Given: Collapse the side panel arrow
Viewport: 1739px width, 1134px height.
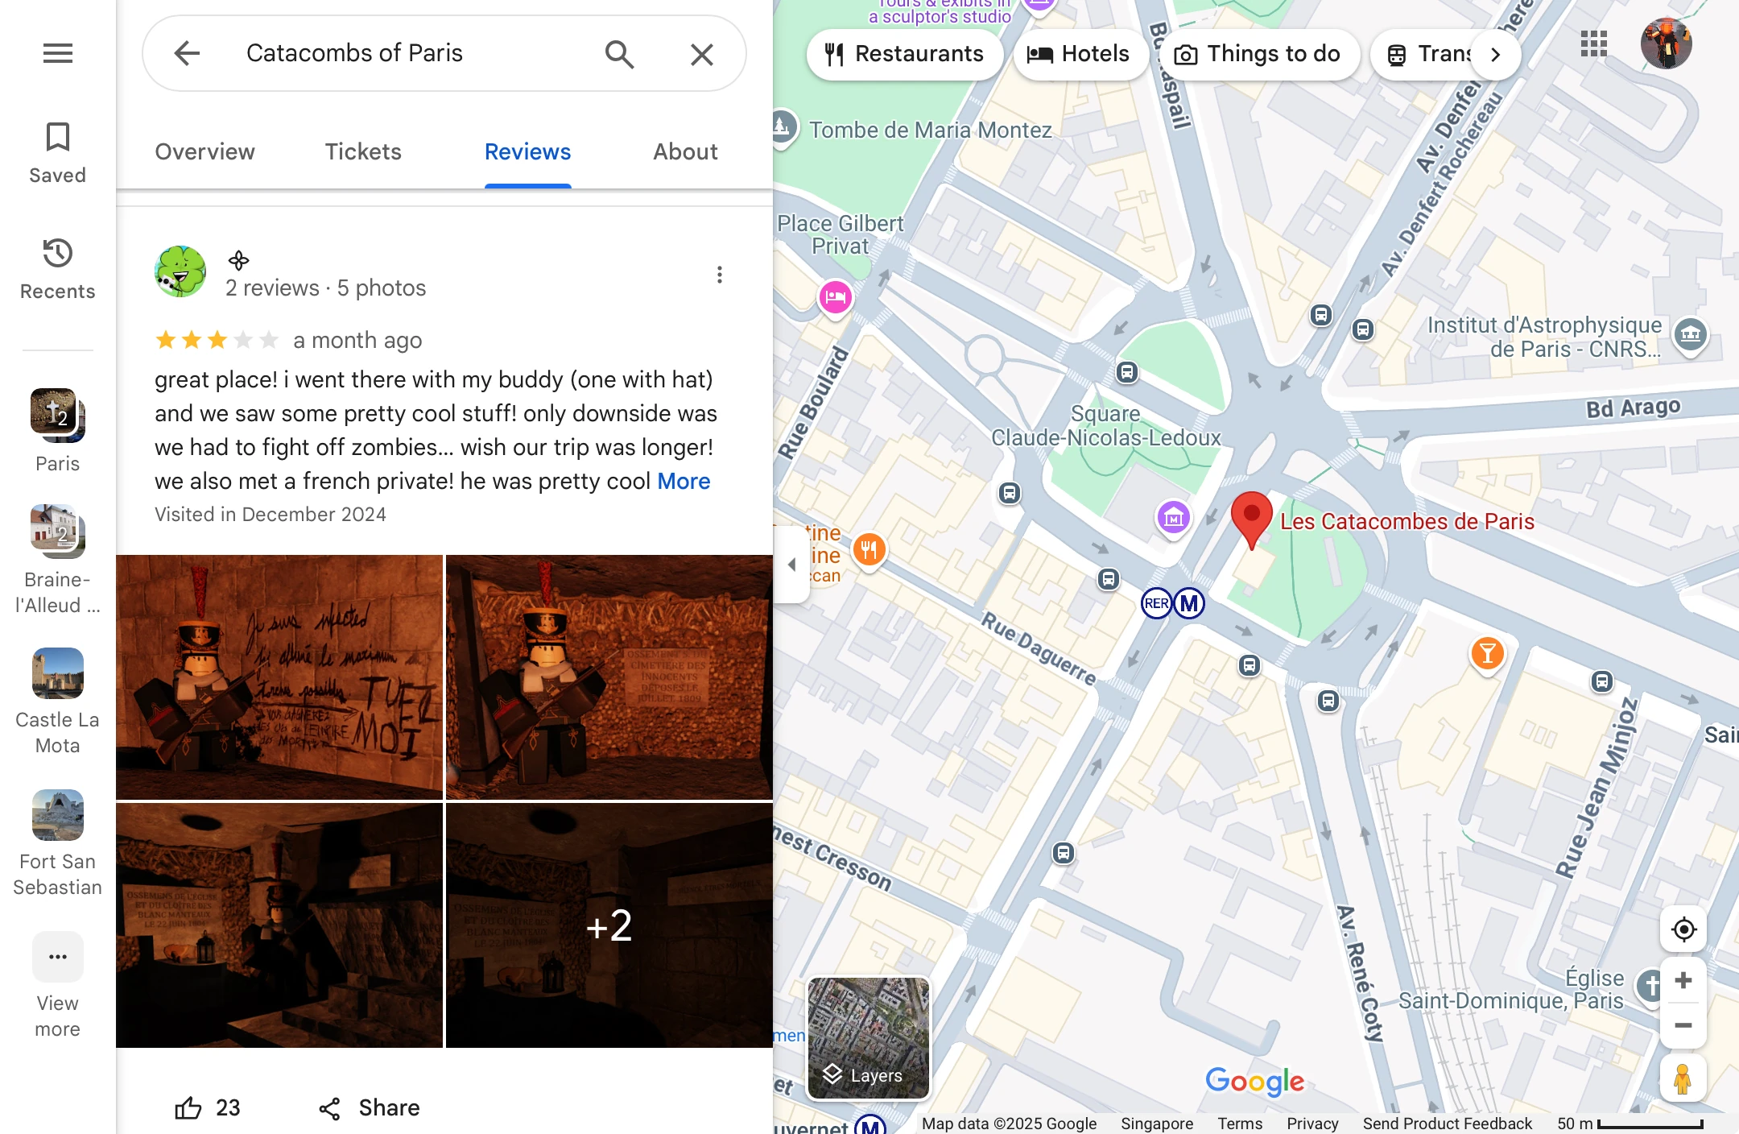Looking at the screenshot, I should tap(792, 565).
